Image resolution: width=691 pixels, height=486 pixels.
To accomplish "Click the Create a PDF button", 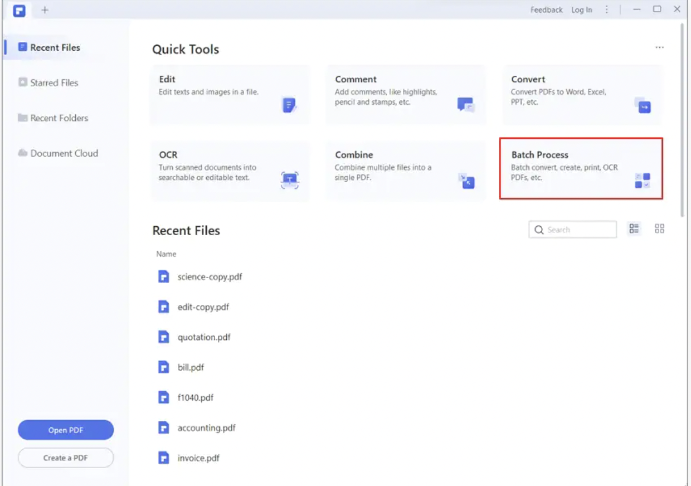I will [x=66, y=458].
